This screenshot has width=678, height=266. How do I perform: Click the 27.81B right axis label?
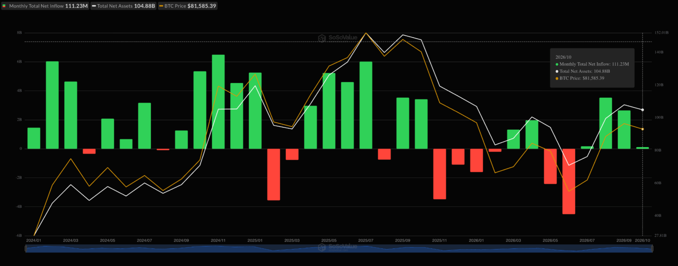coord(660,236)
